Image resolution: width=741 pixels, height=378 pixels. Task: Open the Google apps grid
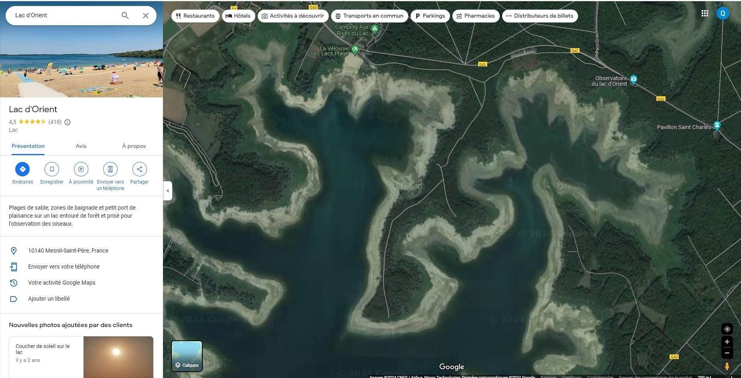pos(704,13)
